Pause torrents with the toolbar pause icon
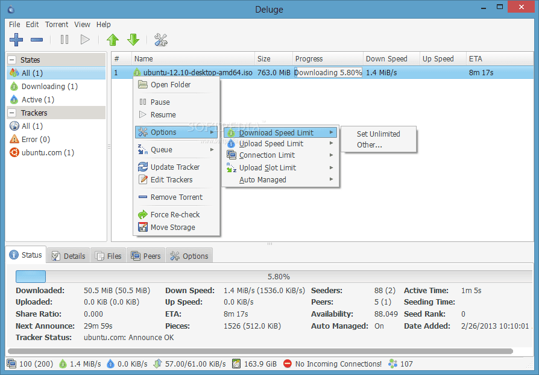Screen dimensions: 539x375 pos(65,40)
